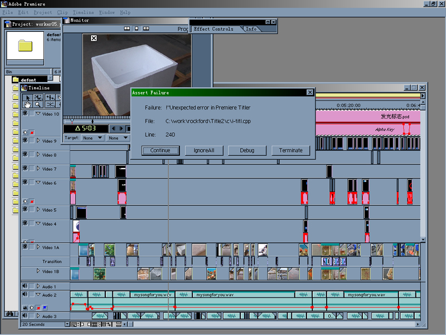Switch to the Info tab

tap(251, 29)
